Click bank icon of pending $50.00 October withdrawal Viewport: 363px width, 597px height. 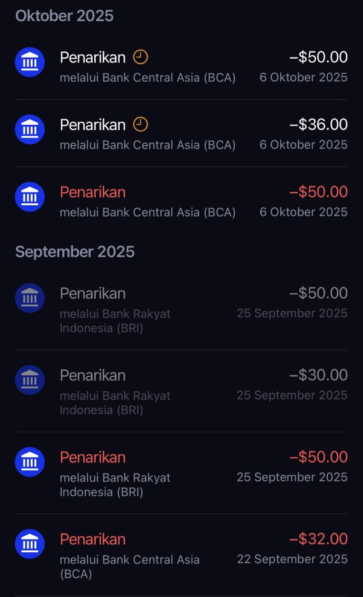point(30,62)
